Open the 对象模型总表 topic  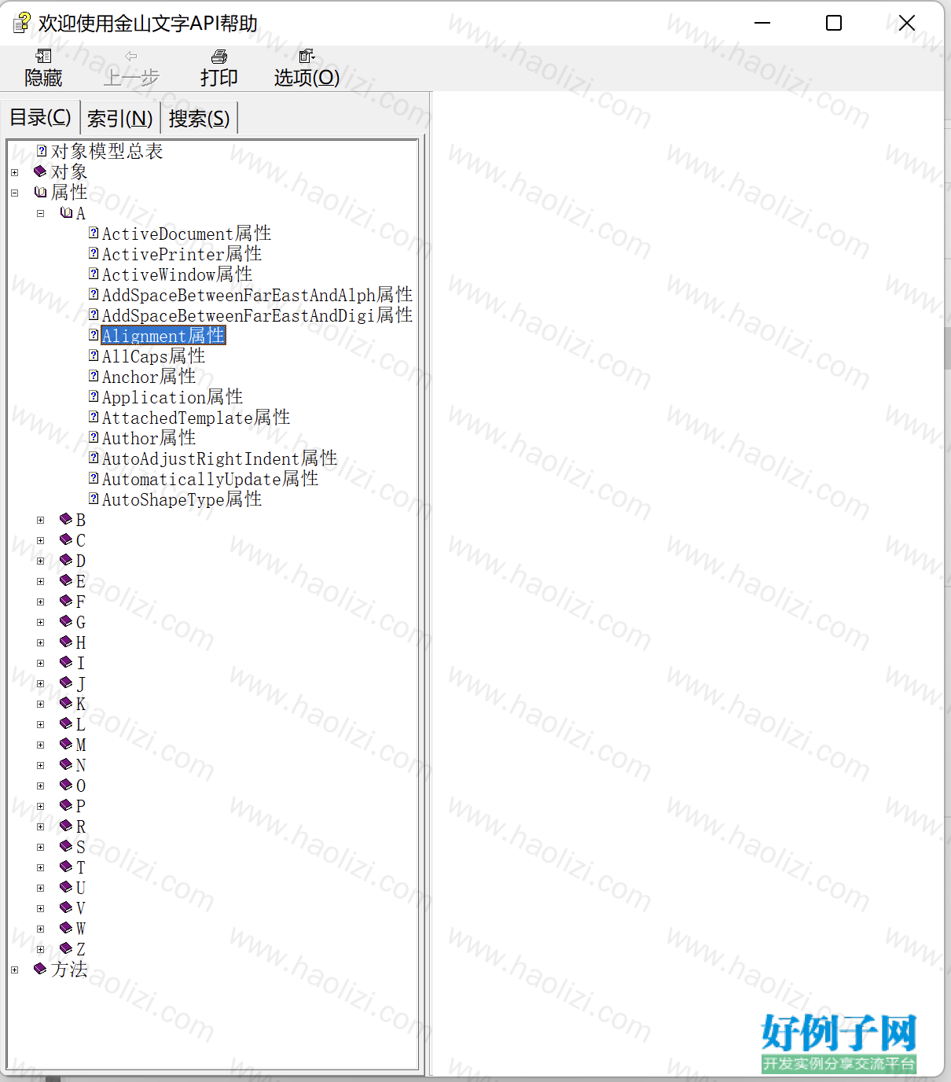click(x=107, y=151)
